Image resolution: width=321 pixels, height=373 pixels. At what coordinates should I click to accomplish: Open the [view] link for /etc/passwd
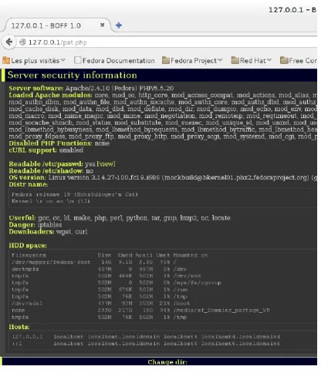coord(106,164)
